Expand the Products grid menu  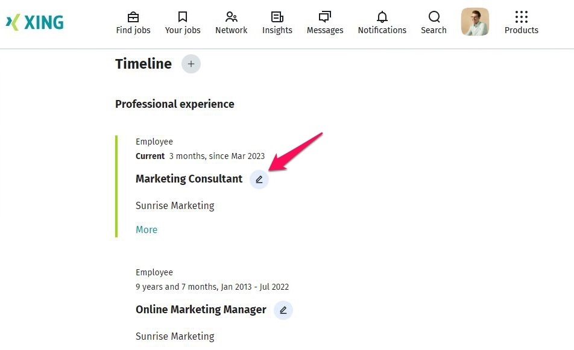pos(522,17)
